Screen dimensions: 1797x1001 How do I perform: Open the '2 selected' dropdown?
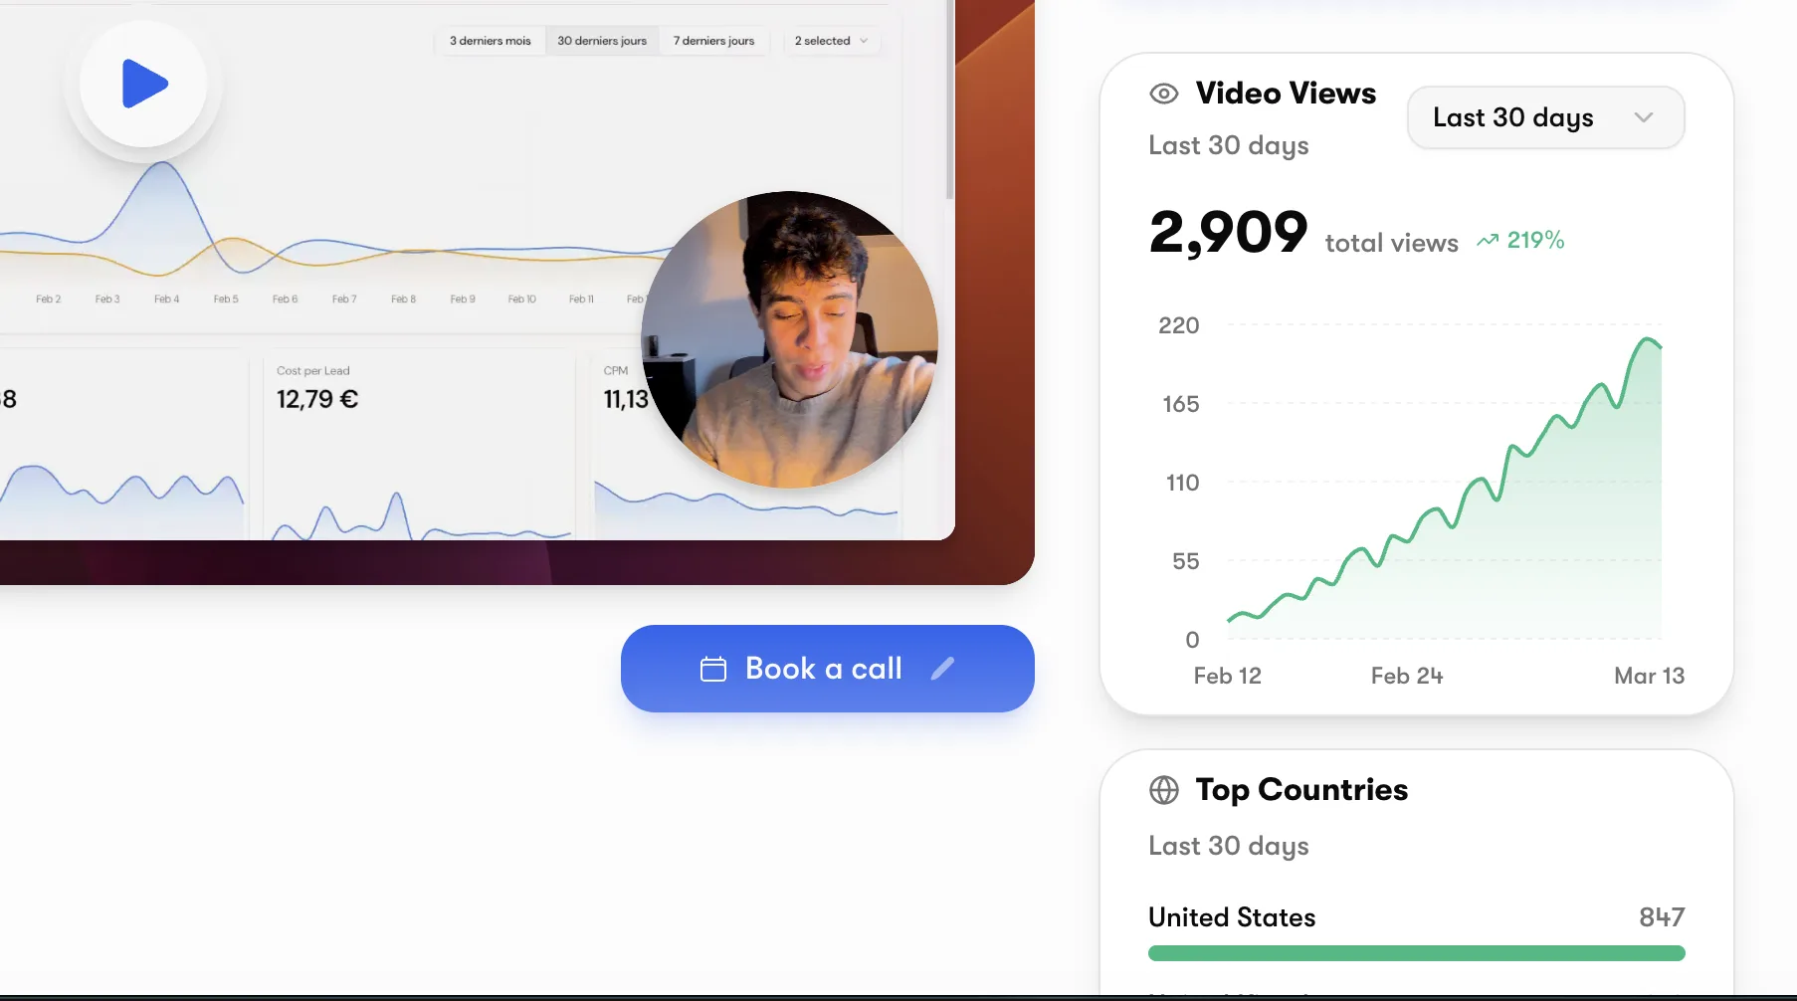[832, 41]
